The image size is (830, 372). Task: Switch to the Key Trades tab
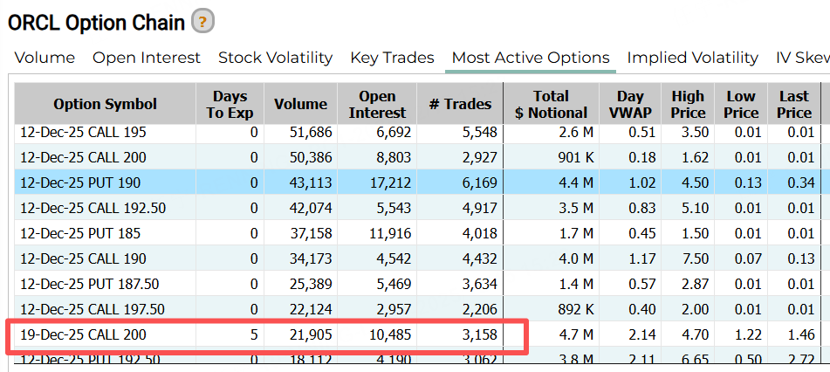[392, 58]
